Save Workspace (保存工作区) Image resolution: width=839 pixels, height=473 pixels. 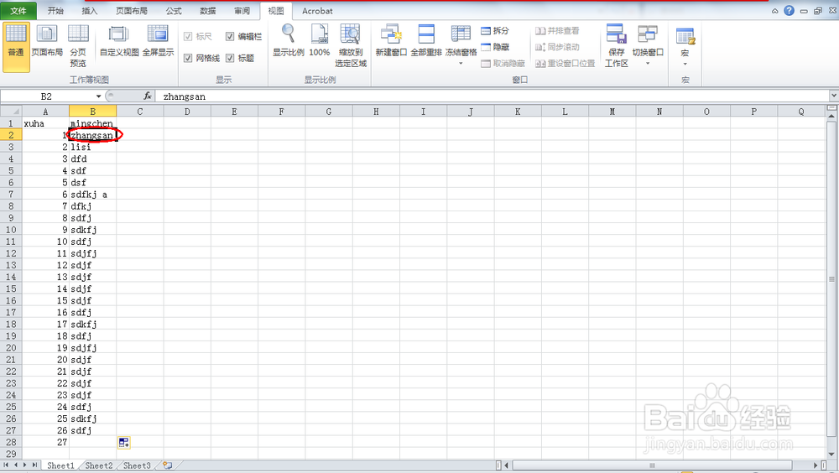coord(617,46)
